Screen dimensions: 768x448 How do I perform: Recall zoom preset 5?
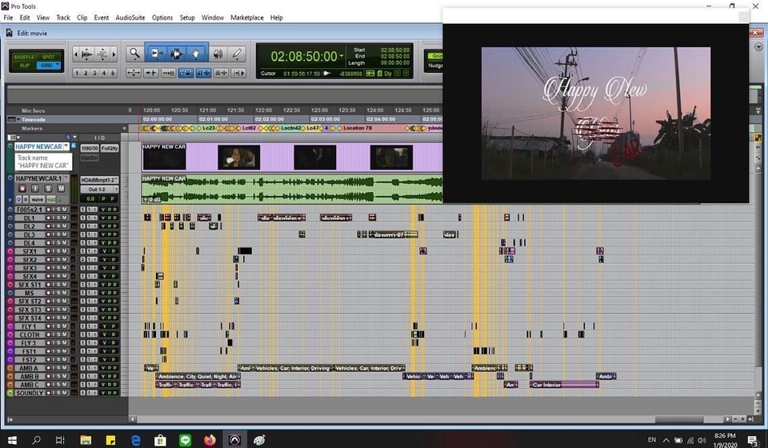click(x=113, y=73)
